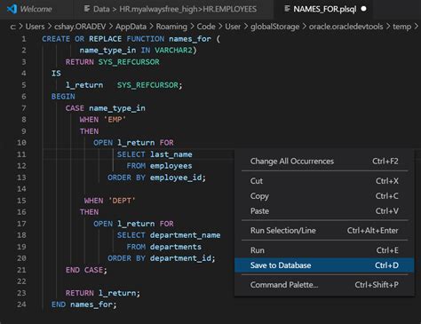Click the file icon on the HR.EMPLOYEES tab
The height and width of the screenshot is (324, 421).
click(x=87, y=9)
